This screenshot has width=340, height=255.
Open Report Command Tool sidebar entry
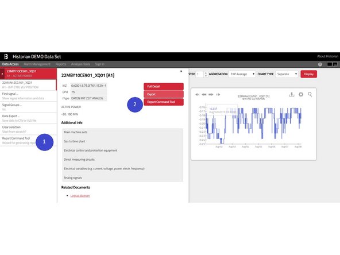28,141
